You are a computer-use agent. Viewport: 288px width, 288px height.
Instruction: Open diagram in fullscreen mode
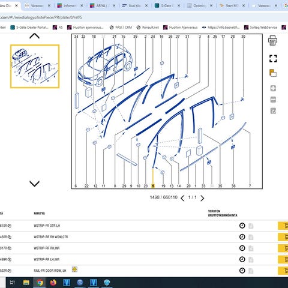tap(273, 59)
